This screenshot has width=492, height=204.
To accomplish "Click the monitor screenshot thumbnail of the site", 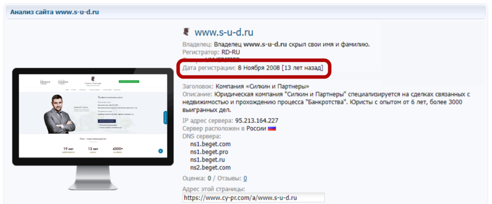I will (x=93, y=129).
